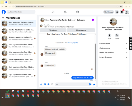Open the Groups icon in top navigation
Image resolution: width=132 pixels, height=106 pixels.
(78, 12)
